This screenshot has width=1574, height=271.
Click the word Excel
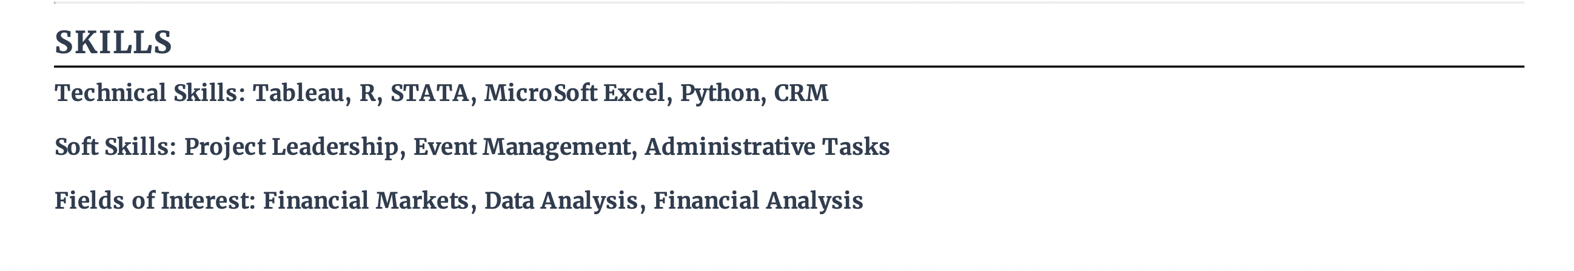tap(633, 93)
